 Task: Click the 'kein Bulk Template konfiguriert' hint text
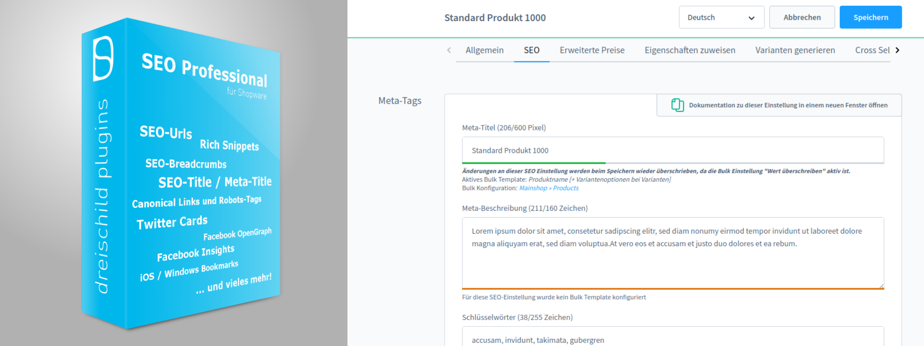point(554,297)
